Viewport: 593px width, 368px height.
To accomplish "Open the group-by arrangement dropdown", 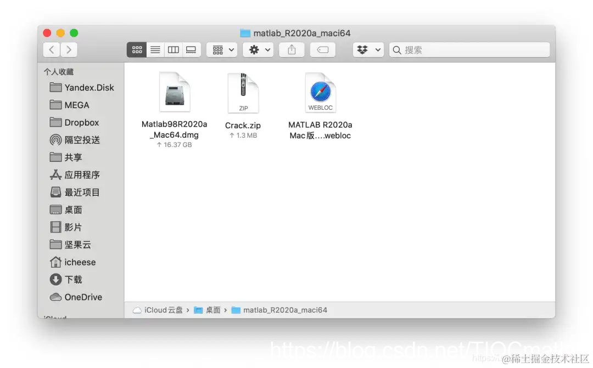I will click(222, 49).
